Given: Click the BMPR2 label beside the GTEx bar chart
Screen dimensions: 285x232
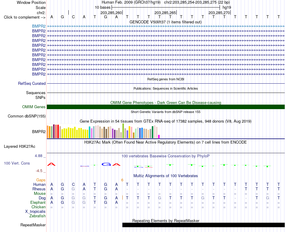Looking at the screenshot, I should (39, 132).
